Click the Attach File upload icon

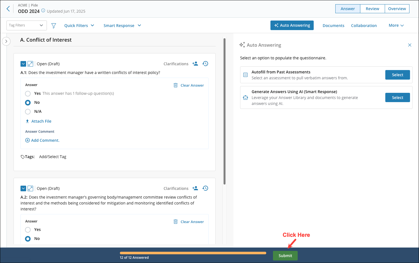click(x=27, y=121)
